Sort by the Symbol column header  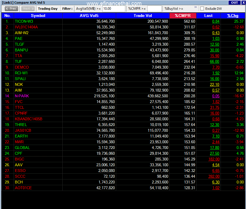(x=38, y=16)
